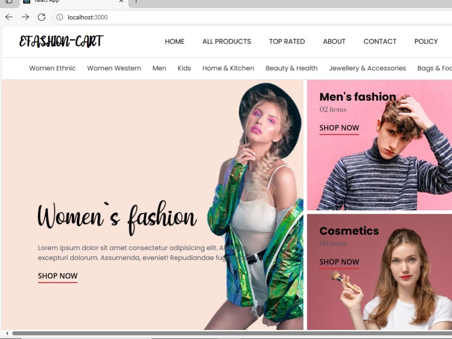This screenshot has width=452, height=339.
Task: Open a new browser tab
Action: click(x=136, y=1)
